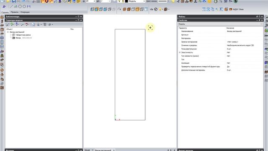Click the compass orientation circle icon
The height and width of the screenshot is (151, 268).
click(x=156, y=9)
